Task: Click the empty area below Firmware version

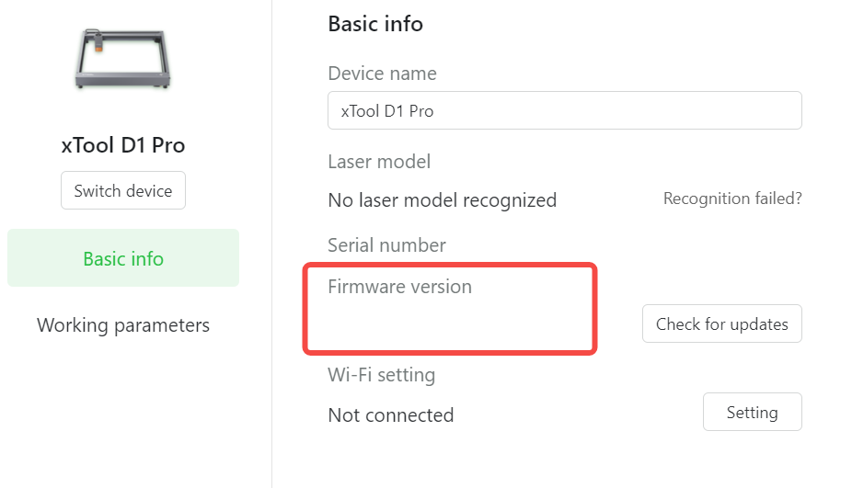Action: 450,325
